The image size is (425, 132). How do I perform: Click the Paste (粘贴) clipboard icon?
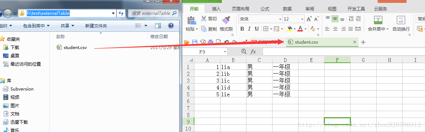coord(192,21)
